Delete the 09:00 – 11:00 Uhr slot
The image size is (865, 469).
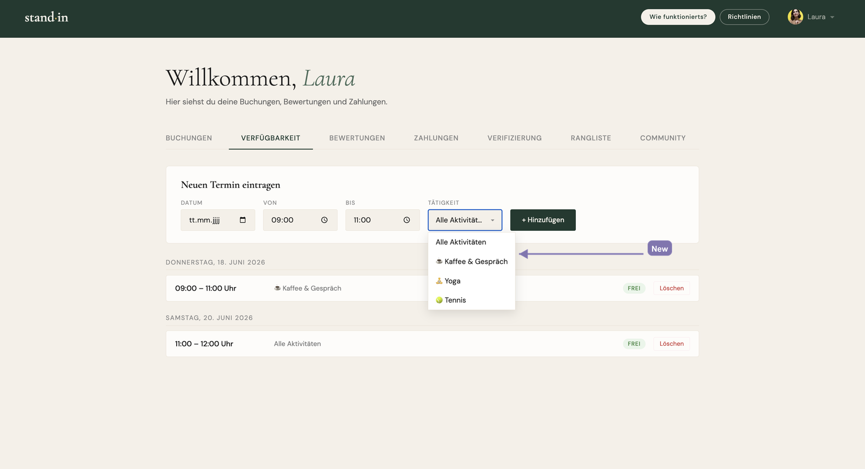[x=671, y=289]
